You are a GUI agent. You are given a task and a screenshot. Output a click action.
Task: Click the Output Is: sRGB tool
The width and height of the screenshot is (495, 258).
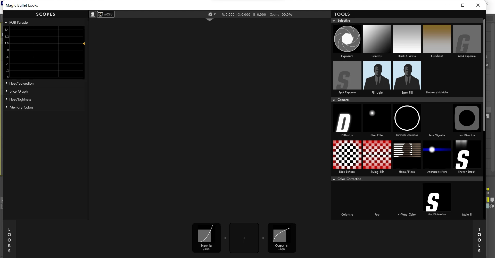(x=282, y=238)
